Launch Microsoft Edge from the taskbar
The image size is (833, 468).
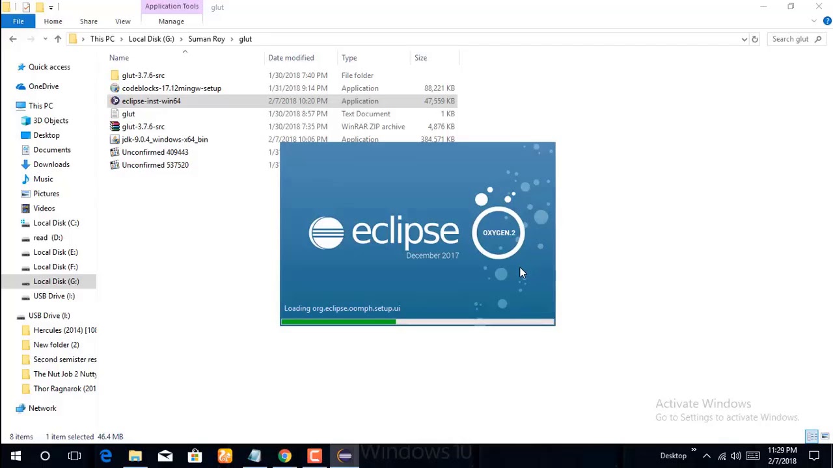coord(105,456)
